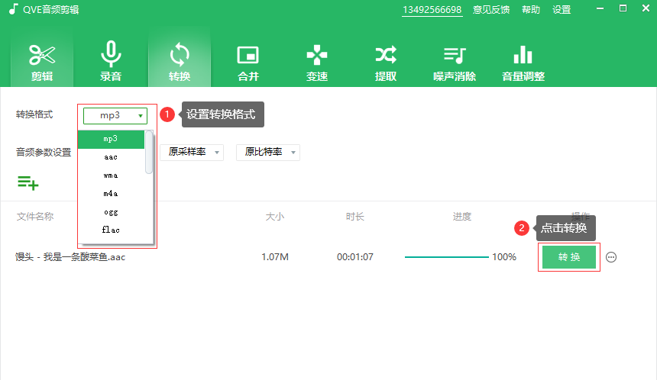The image size is (657, 380).
Task: Click the 文件名称 column header
Action: [35, 217]
